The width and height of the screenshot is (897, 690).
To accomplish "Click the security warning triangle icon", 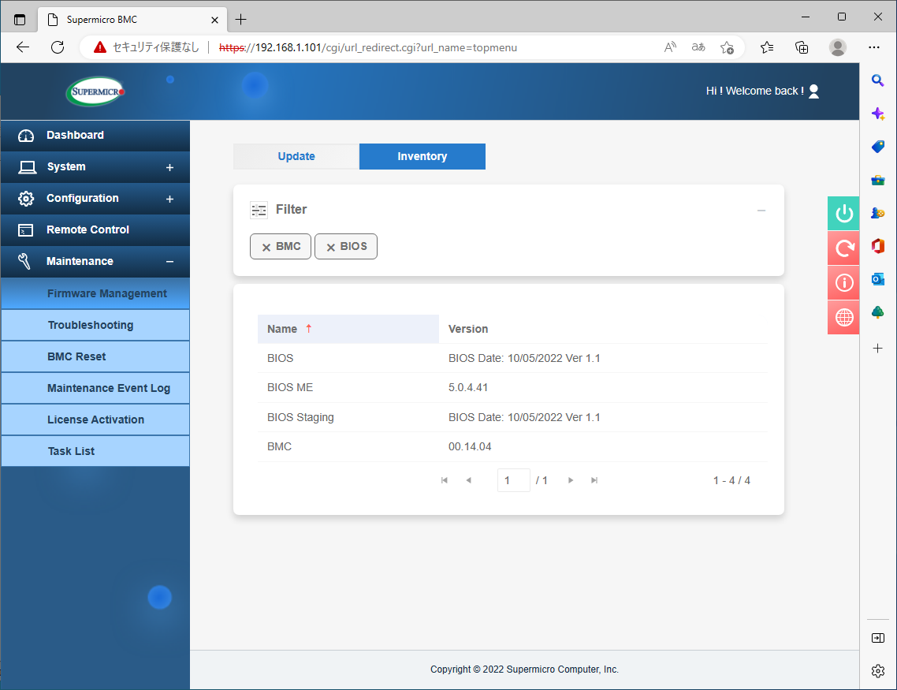I will (100, 47).
